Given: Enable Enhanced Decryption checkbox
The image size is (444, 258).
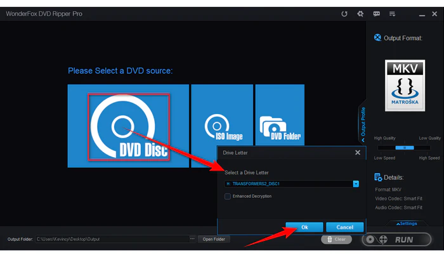Looking at the screenshot, I should (x=227, y=197).
